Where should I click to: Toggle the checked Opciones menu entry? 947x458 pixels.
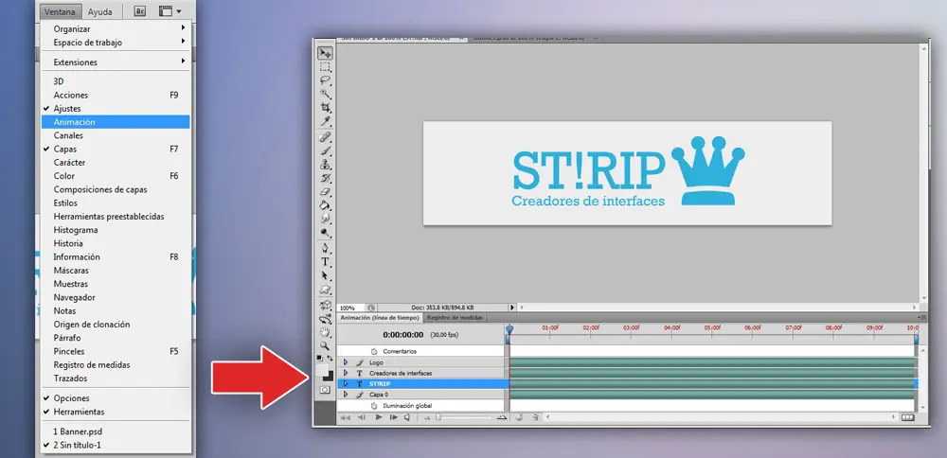116,398
